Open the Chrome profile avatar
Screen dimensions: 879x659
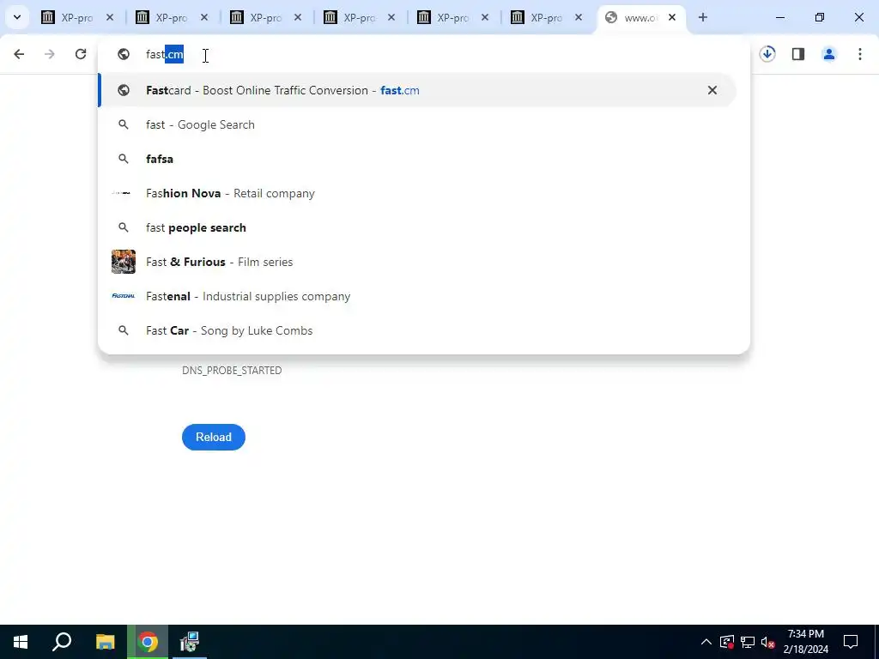pos(829,54)
